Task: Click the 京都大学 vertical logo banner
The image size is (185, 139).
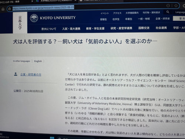Action: (20, 23)
